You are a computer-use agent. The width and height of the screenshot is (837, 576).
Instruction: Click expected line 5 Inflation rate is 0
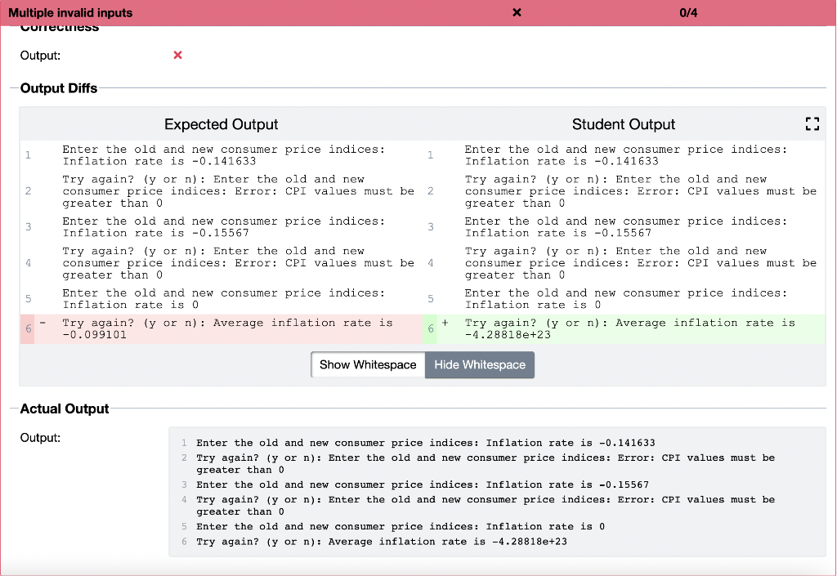[223, 299]
